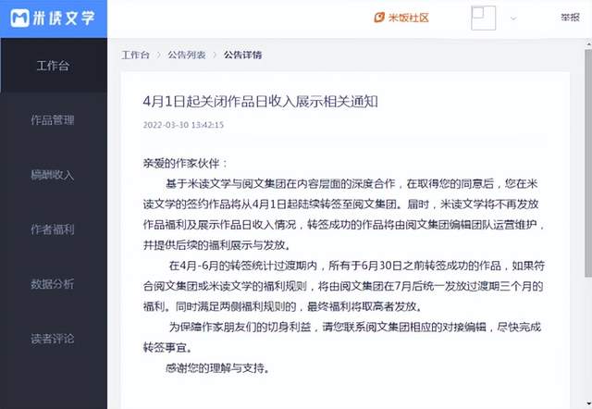Open 读者评论 sidebar item
Screen dimensions: 592x409
pos(53,337)
